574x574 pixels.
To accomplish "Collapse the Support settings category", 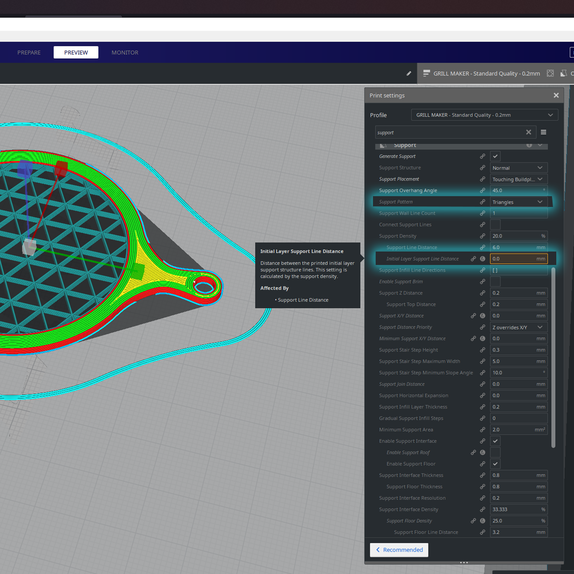I will pyautogui.click(x=540, y=145).
